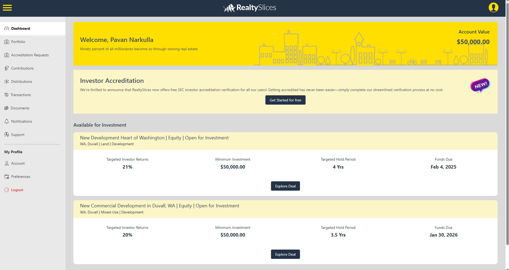509x270 pixels.
Task: Click the Contributions sidebar icon
Action: pos(7,68)
